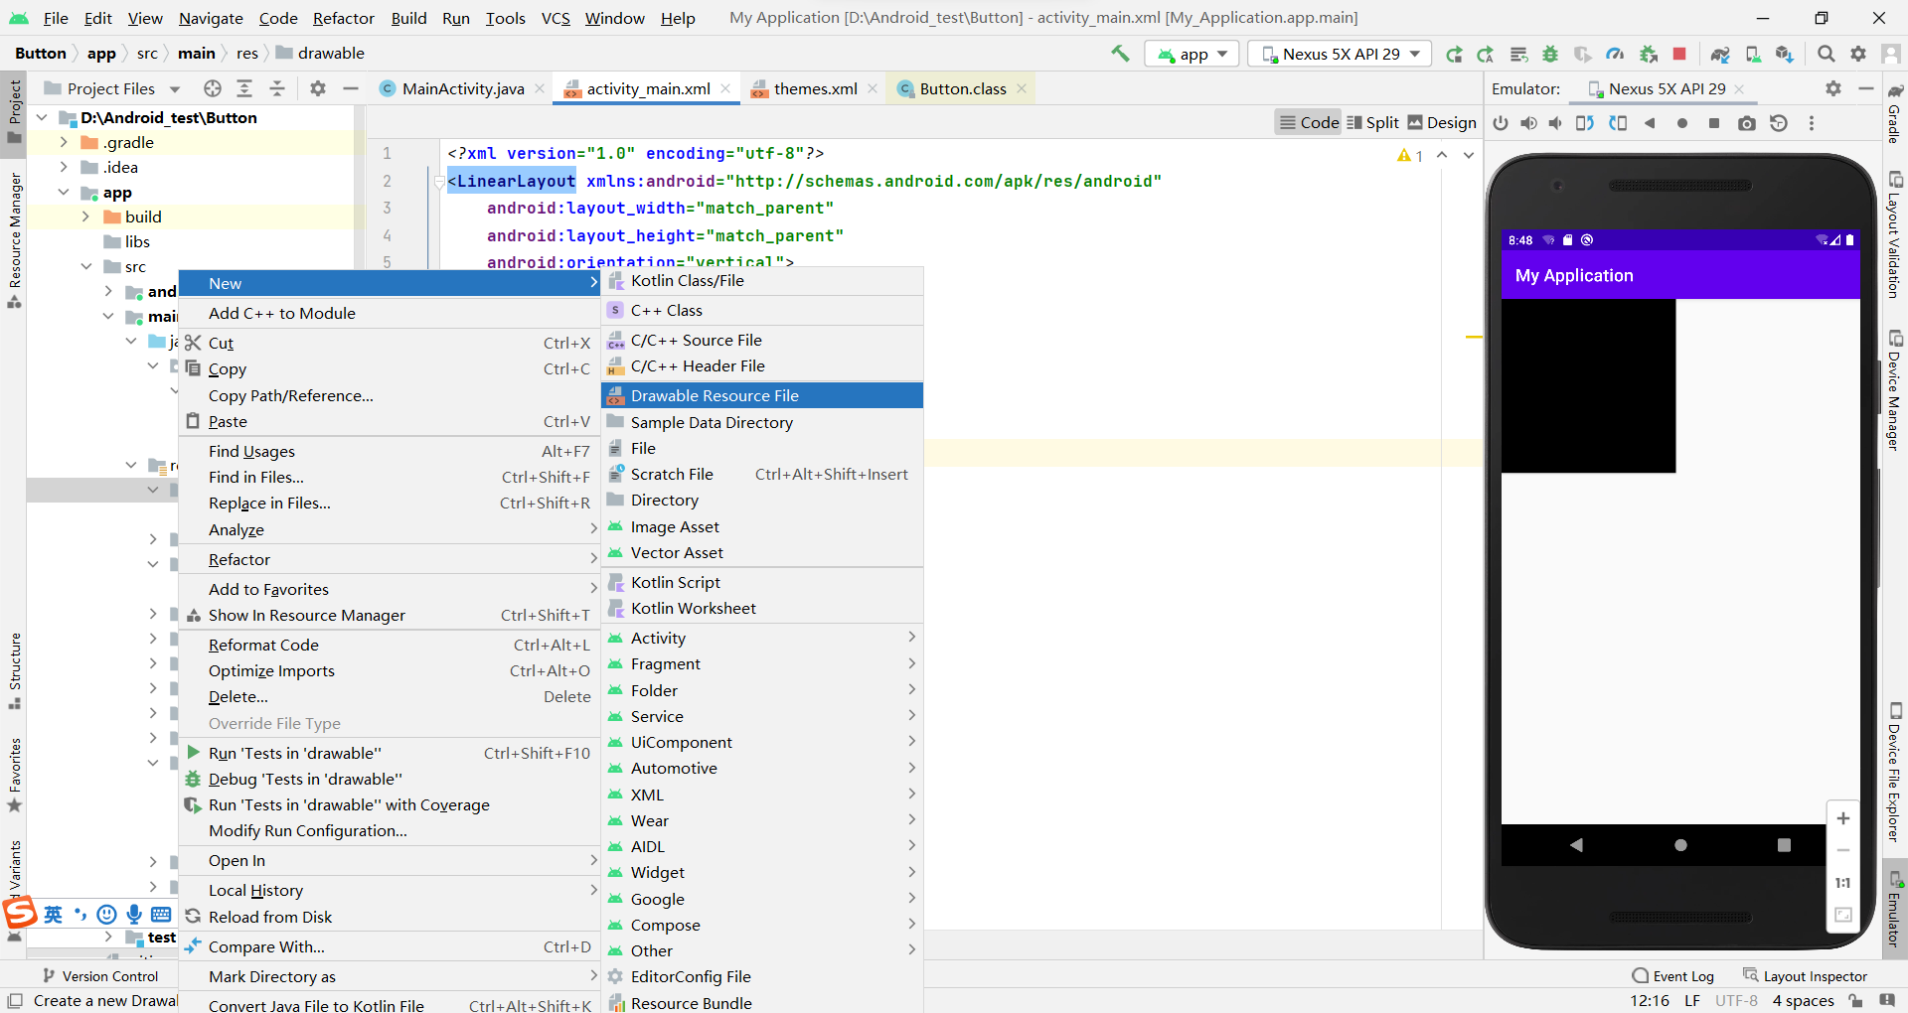
Task: Stop the running application
Action: point(1679,54)
